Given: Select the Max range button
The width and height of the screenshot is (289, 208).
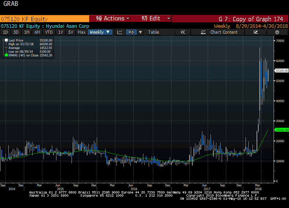Looking at the screenshot, I should (x=82, y=32).
